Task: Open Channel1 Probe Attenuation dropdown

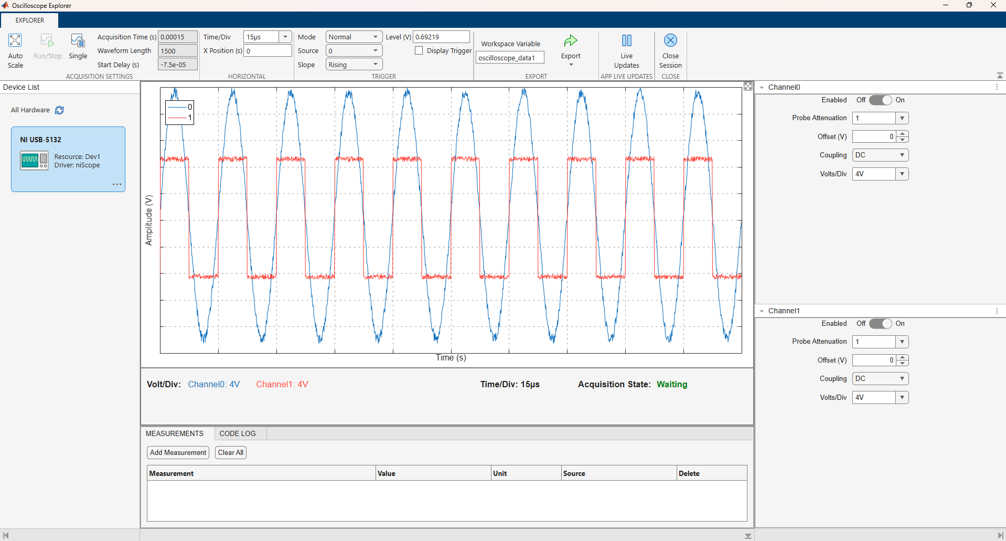Action: click(x=902, y=342)
